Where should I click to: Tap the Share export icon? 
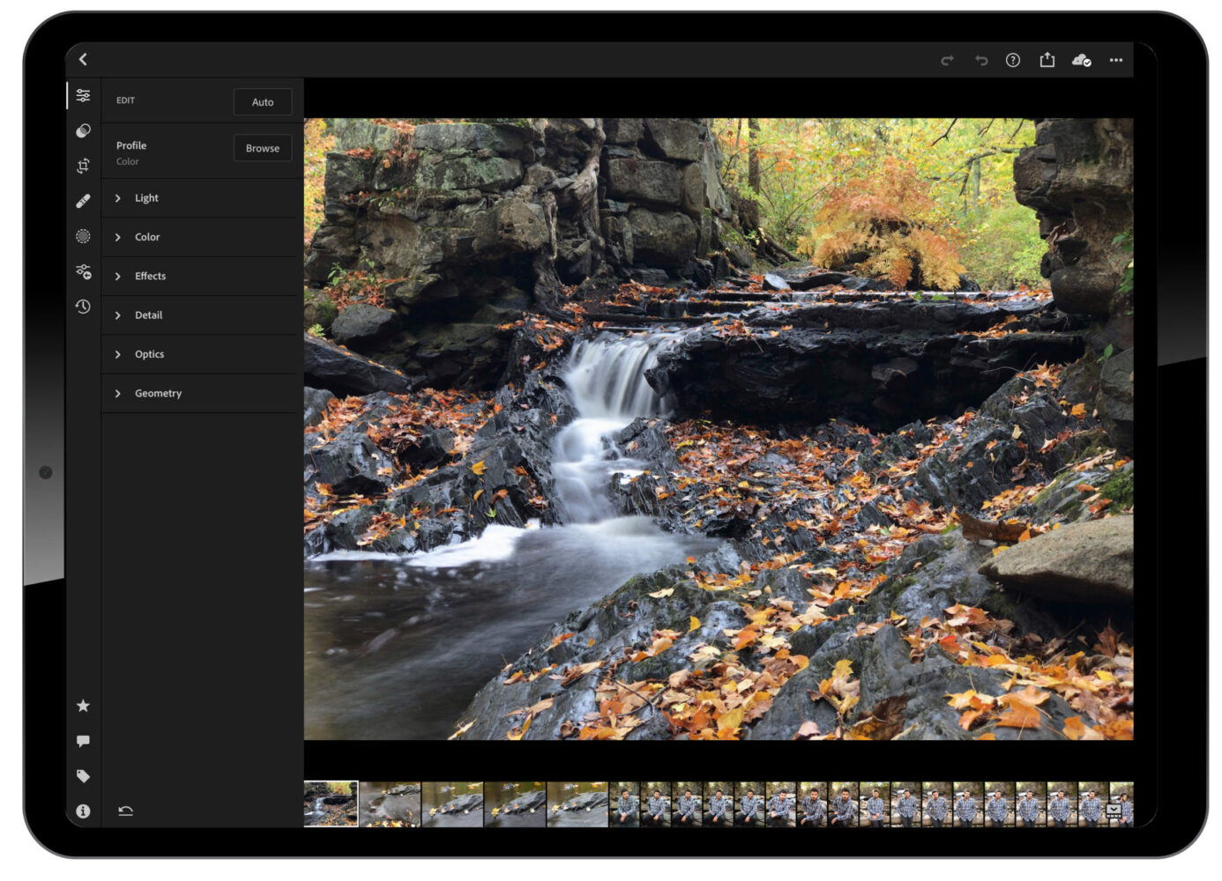click(1047, 60)
